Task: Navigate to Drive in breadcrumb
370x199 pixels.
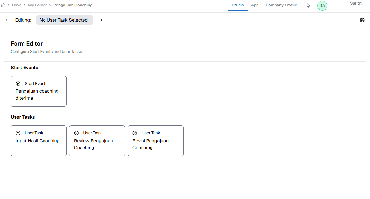Action: click(x=17, y=5)
